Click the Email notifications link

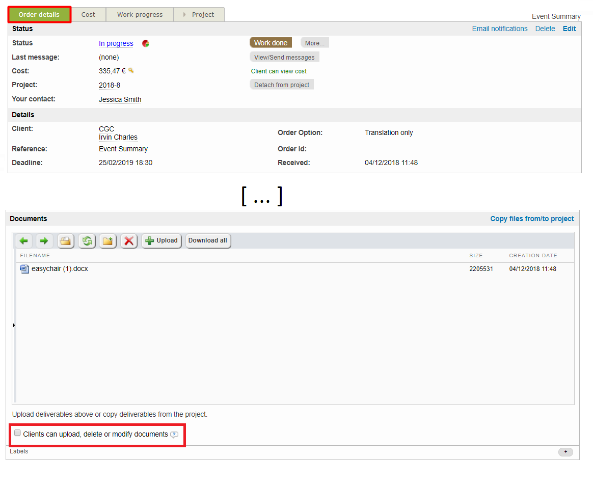tap(499, 29)
